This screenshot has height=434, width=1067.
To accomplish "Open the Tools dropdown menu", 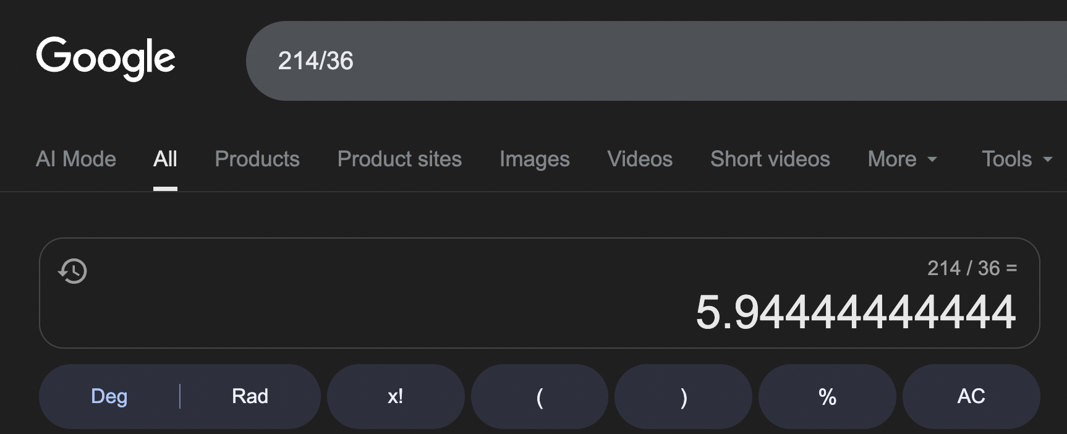I will pyautogui.click(x=1016, y=160).
